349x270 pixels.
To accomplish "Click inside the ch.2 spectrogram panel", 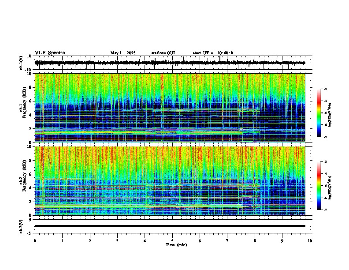I will point(170,181).
